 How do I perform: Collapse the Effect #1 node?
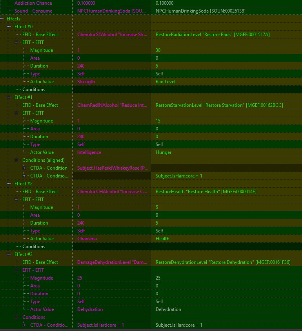point(9,97)
